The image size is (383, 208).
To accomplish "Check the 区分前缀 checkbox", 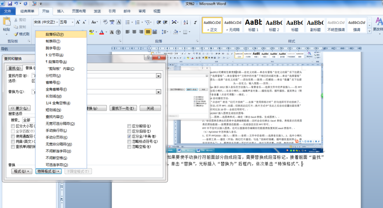I will click(x=129, y=126).
